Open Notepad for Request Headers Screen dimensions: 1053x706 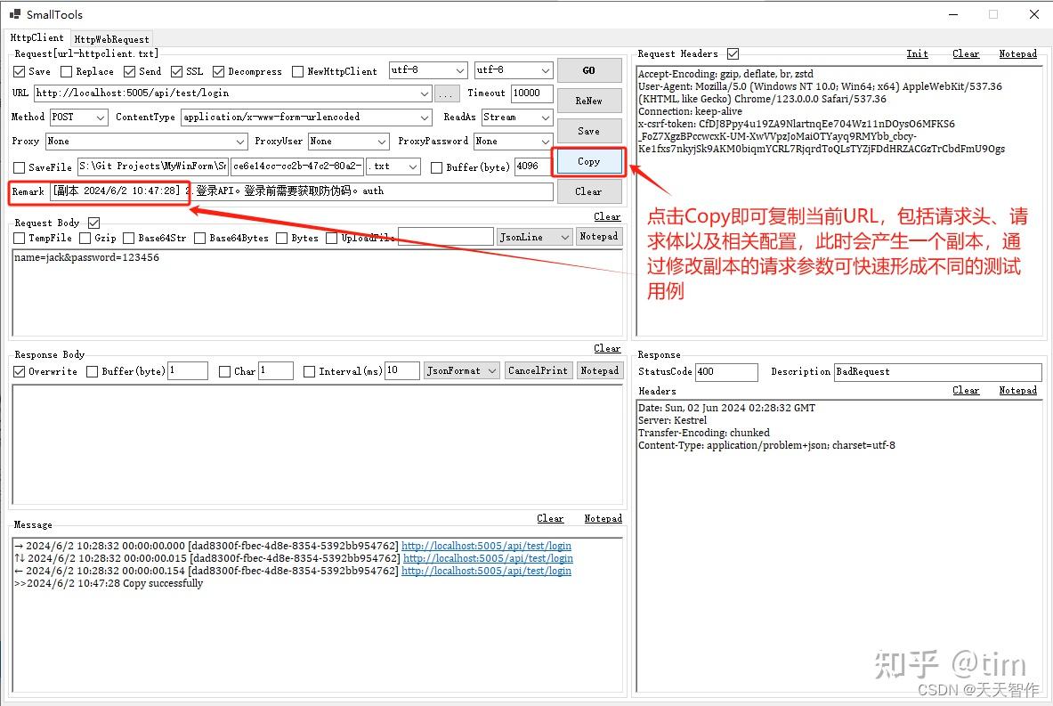tap(1017, 53)
